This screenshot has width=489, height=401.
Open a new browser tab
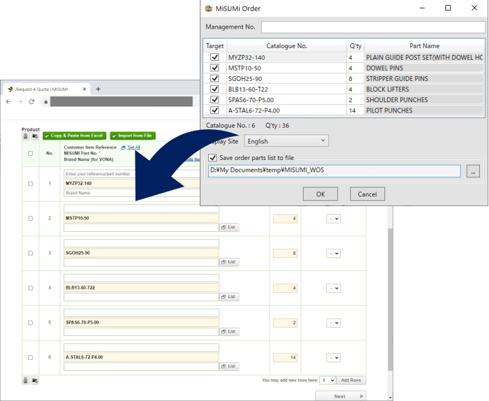point(98,89)
